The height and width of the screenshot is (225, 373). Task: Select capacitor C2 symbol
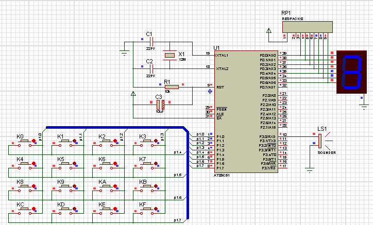(x=151, y=69)
